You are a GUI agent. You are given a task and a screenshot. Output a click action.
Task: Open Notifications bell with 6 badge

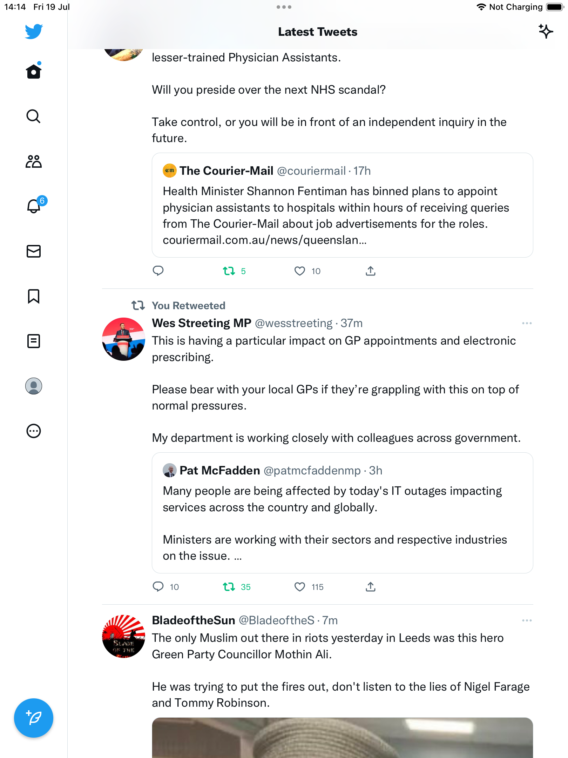34,206
